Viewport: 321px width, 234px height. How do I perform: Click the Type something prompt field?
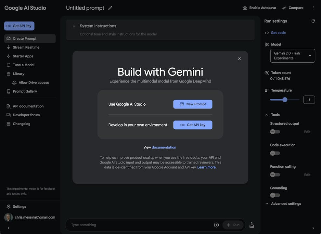click(x=141, y=225)
